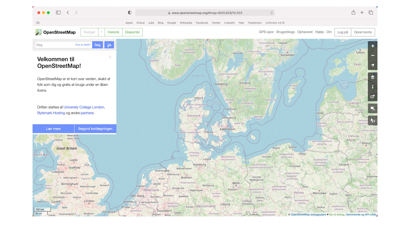410x231 pixels.
Task: Query features on the map
Action: tap(373, 120)
